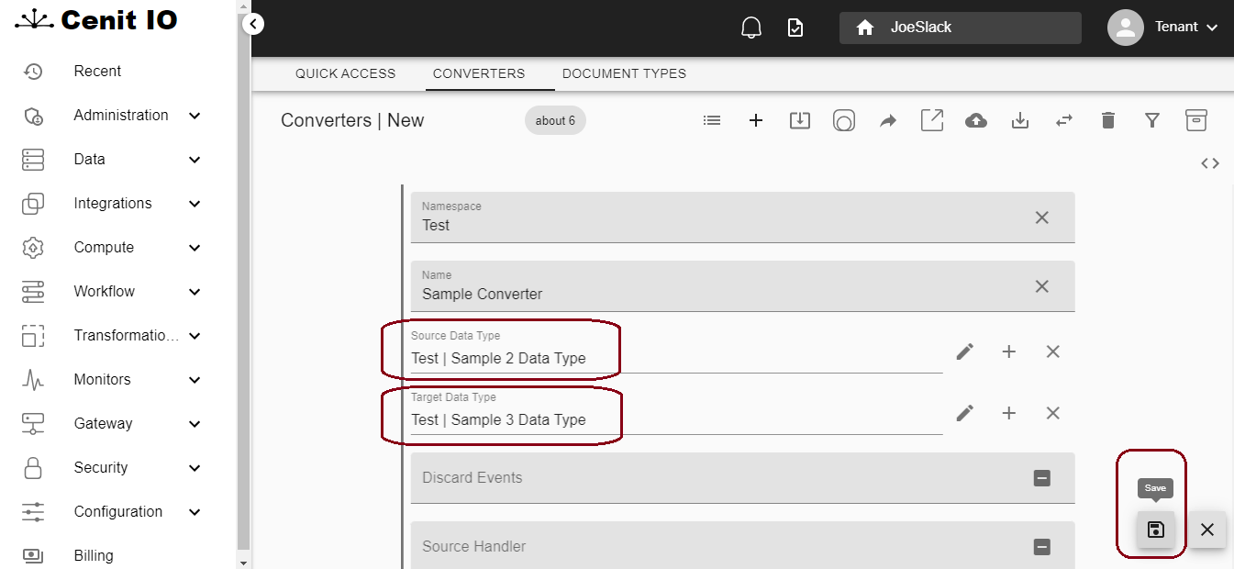Collapse the Source Handler section
This screenshot has width=1234, height=569.
pyautogui.click(x=1041, y=546)
